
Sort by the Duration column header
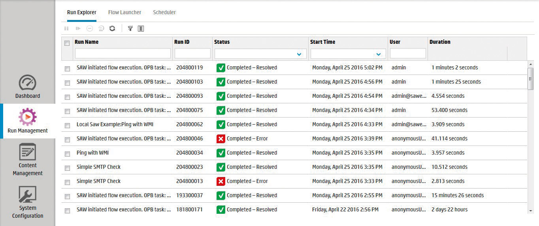(x=440, y=42)
